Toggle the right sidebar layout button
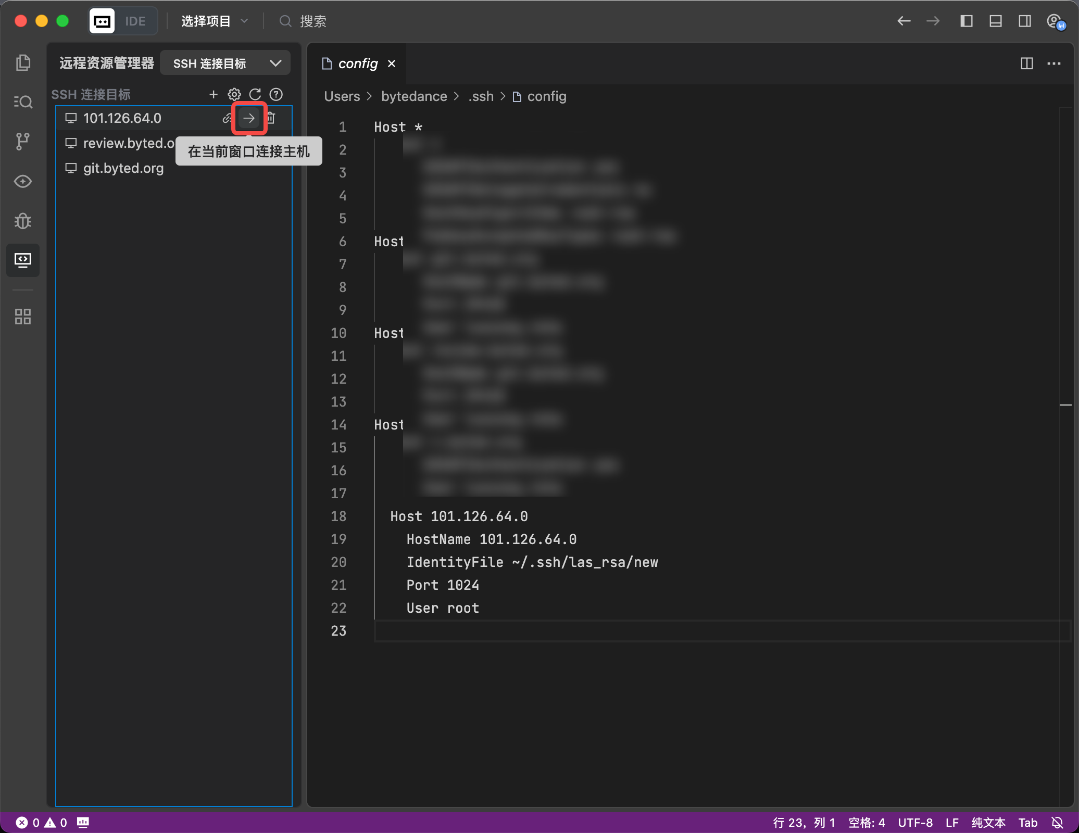The width and height of the screenshot is (1079, 833). tap(1024, 21)
